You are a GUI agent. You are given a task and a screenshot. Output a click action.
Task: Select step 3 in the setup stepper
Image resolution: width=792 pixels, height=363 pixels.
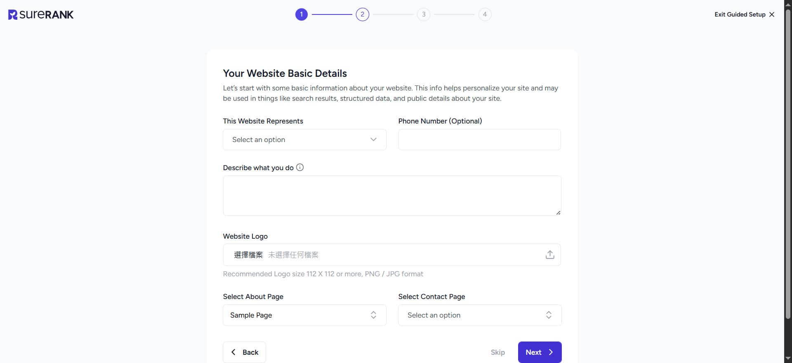423,14
